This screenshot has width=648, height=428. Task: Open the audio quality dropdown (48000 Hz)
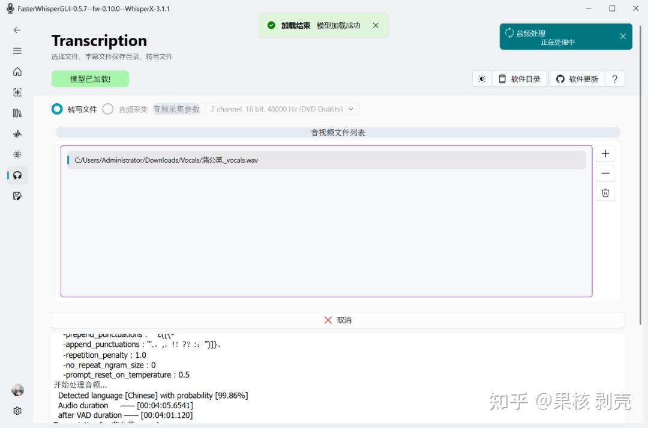tap(281, 109)
